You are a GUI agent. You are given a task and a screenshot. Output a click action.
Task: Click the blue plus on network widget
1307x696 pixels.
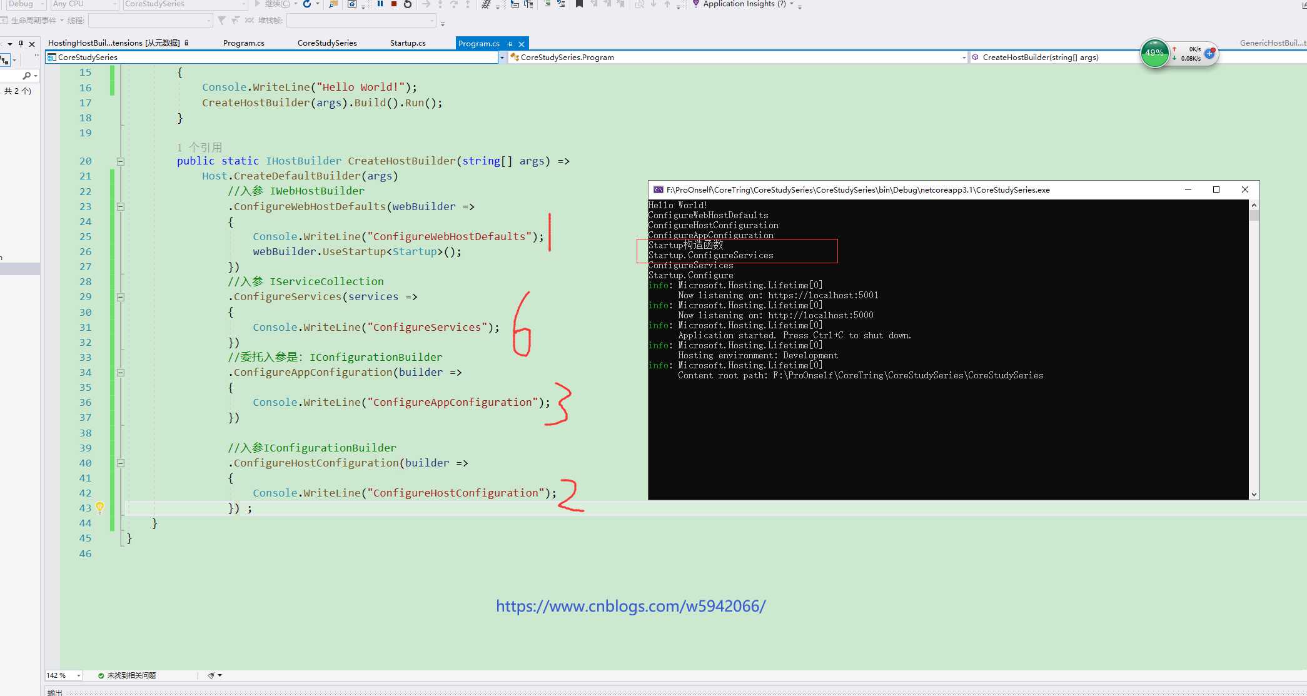(1209, 54)
